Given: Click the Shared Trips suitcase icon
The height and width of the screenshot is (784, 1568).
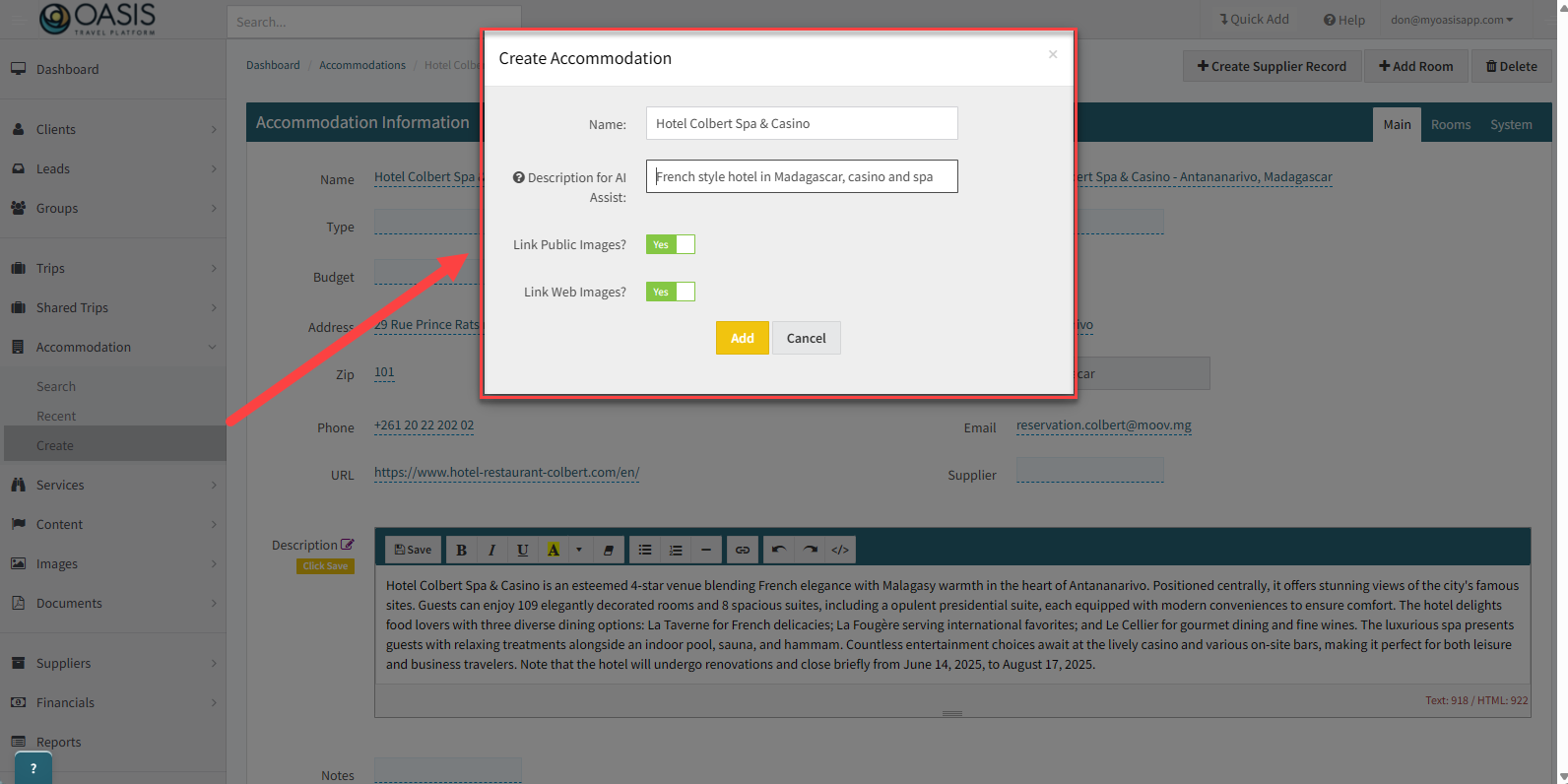Looking at the screenshot, I should [18, 307].
